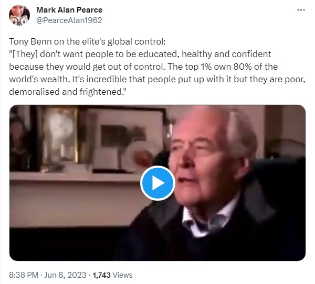This screenshot has height=284, width=315.
Task: Click the words "world's wealth" in tweet
Action: [x=39, y=79]
